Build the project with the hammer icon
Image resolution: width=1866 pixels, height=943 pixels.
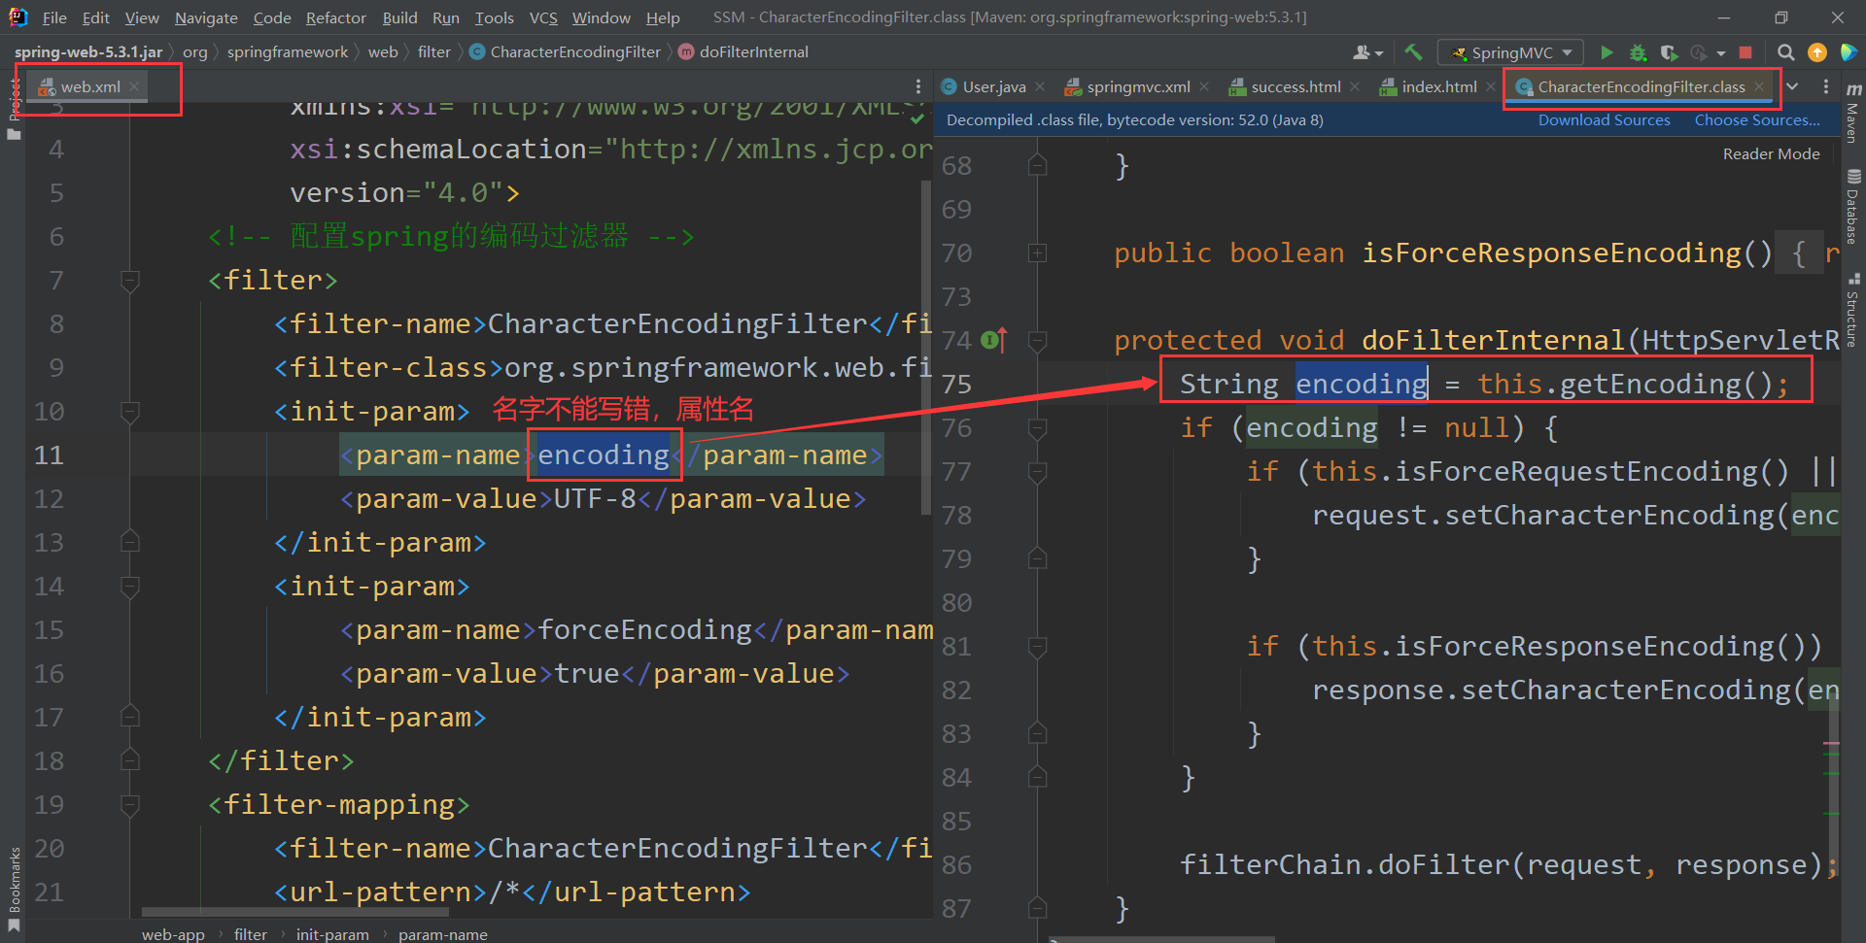(x=1413, y=52)
